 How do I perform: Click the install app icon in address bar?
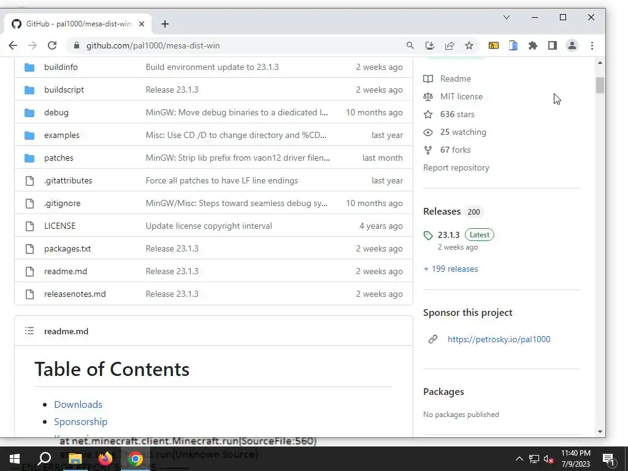pyautogui.click(x=430, y=45)
